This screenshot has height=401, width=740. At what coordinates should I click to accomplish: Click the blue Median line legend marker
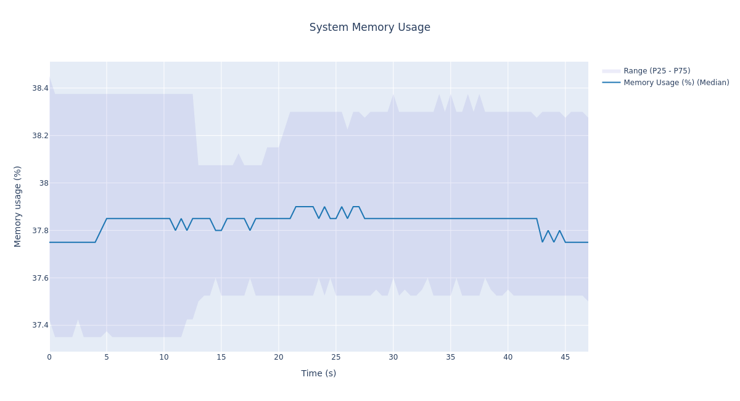[611, 83]
